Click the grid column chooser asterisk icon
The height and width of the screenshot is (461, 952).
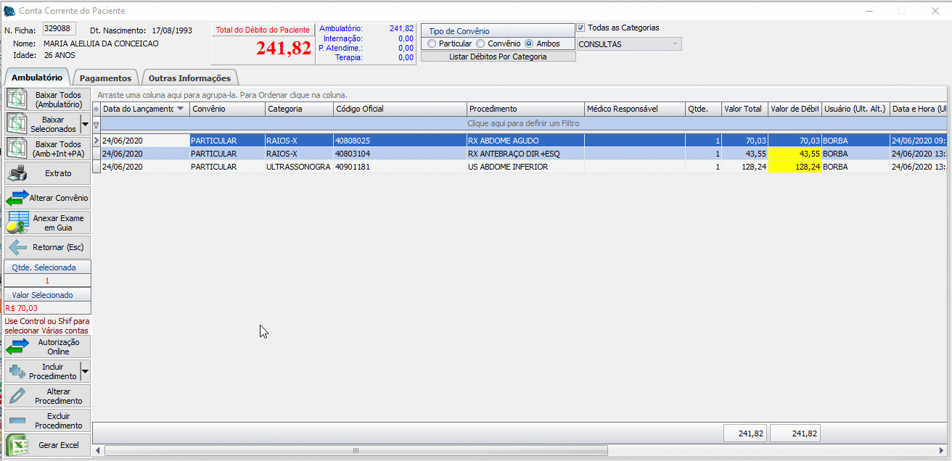coord(96,109)
